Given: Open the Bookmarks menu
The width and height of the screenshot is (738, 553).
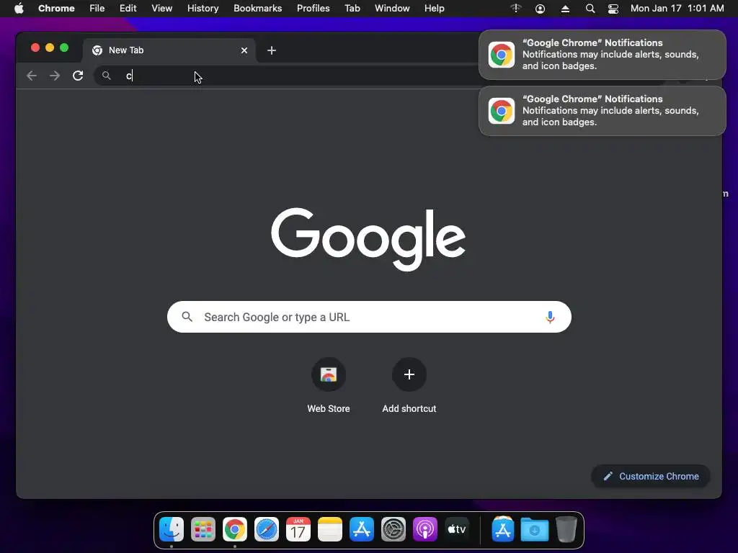Looking at the screenshot, I should [257, 9].
